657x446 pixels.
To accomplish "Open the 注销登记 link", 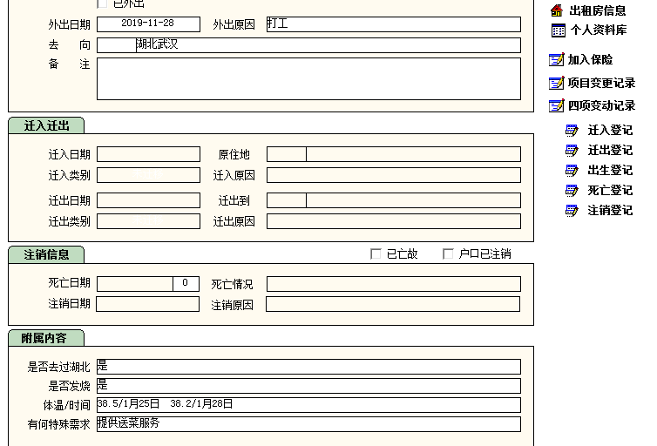I will [609, 211].
